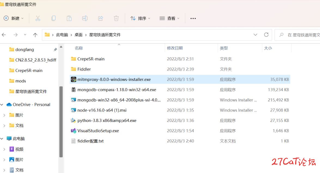This screenshot has height=173, width=320.
Task: Open the 查看 view dropdown
Action: tap(169, 18)
